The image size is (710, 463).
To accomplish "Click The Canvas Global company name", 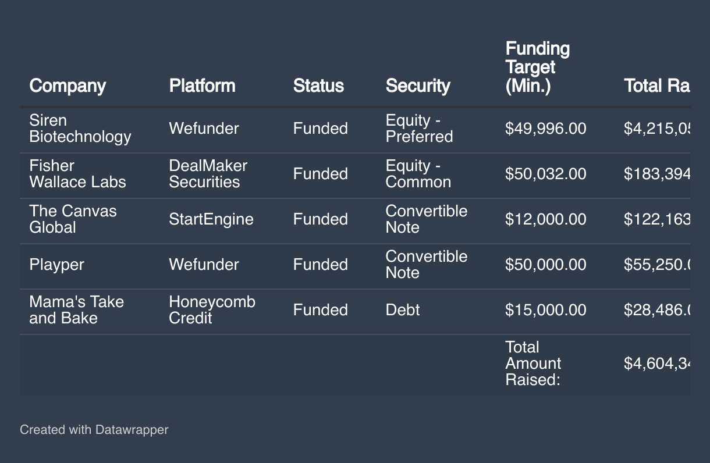I will click(x=73, y=219).
